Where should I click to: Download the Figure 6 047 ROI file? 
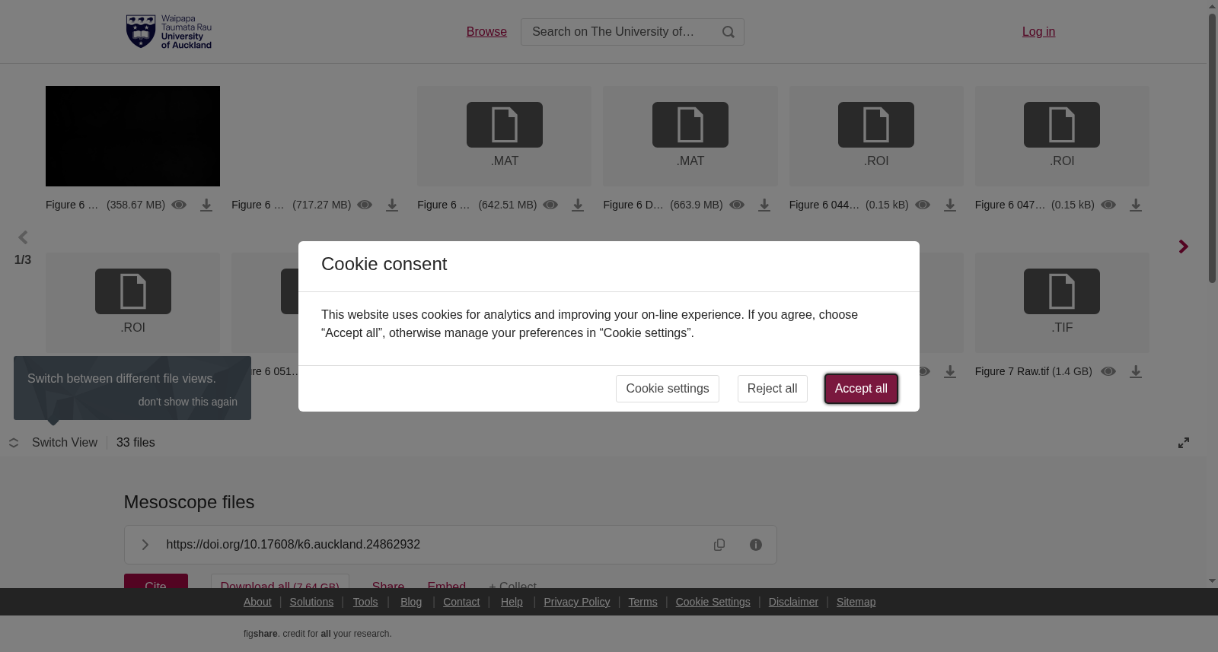pos(1136,205)
